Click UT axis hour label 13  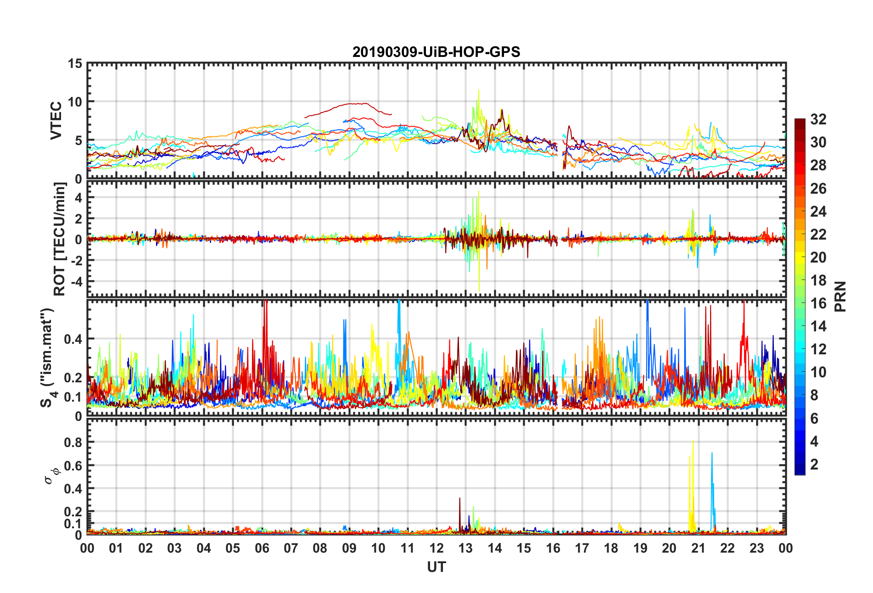[465, 548]
